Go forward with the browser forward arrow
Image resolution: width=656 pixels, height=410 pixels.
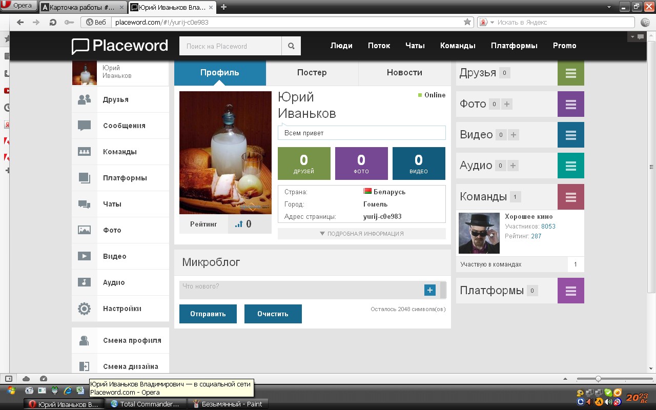36,22
